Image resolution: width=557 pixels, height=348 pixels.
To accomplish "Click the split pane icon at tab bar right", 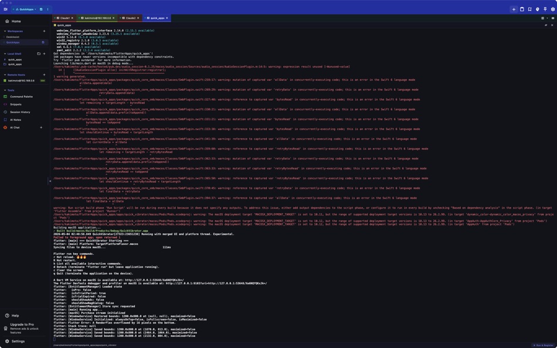I will coord(553,18).
